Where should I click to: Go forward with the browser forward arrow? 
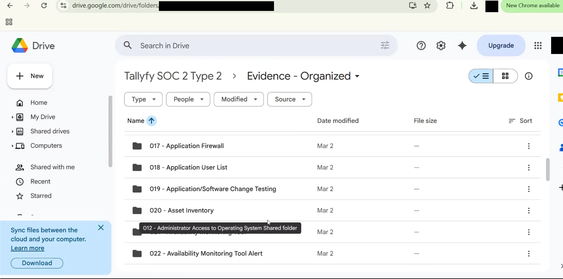click(27, 6)
